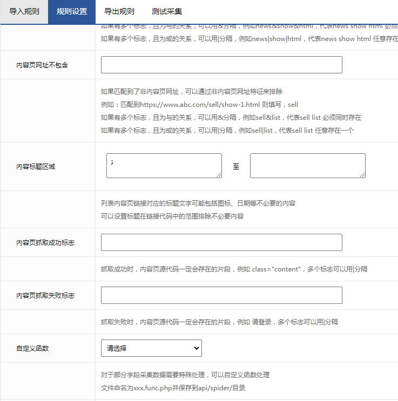Switch to the 导入规则 tab

(24, 11)
